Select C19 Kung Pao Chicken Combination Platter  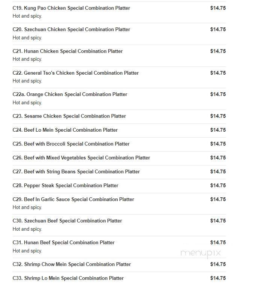point(71,8)
